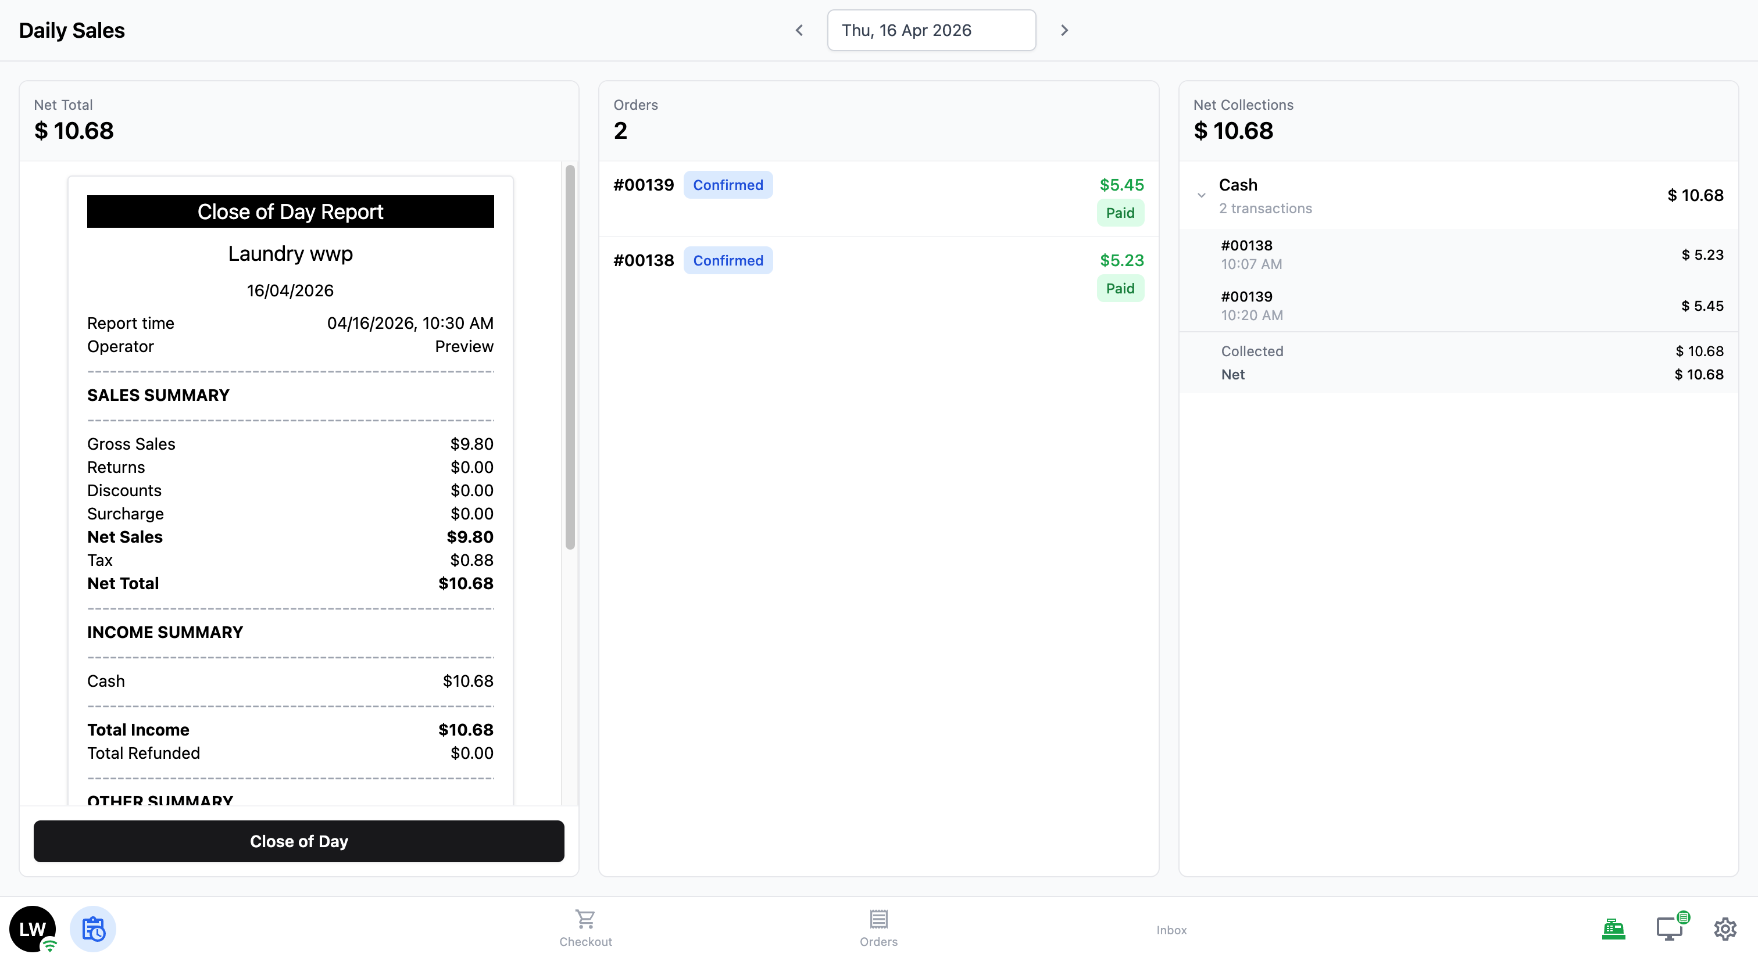Click the customer display monitor icon

[x=1669, y=928]
